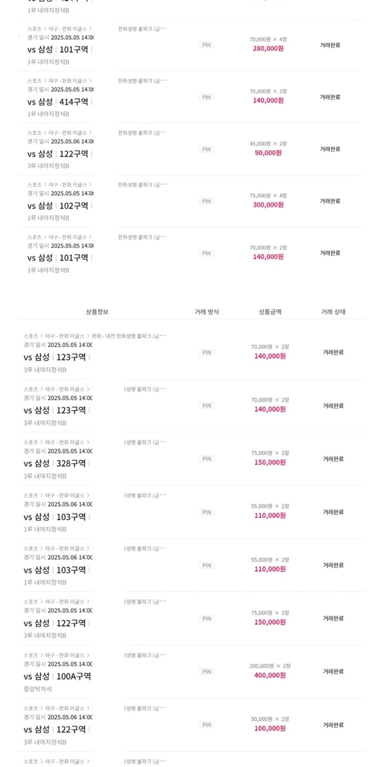Screen dimensions: 383x767
Task: Click 거래완료 status for the 400,000원 listing
Action: [x=333, y=672]
